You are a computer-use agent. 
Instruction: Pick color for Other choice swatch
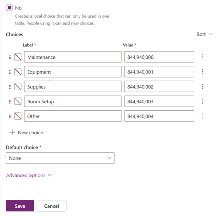18,116
